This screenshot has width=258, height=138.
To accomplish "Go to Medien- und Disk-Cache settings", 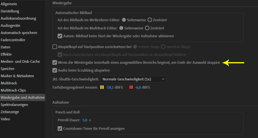I will (x=21, y=61).
